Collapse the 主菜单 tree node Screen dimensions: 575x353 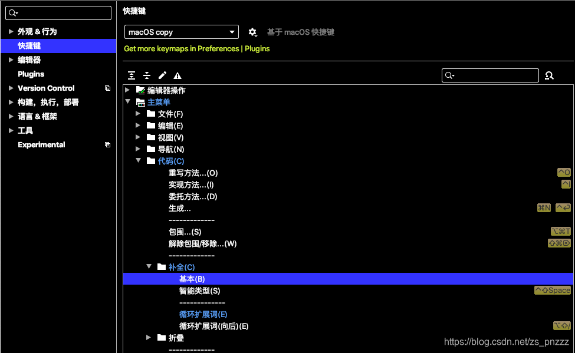click(127, 101)
